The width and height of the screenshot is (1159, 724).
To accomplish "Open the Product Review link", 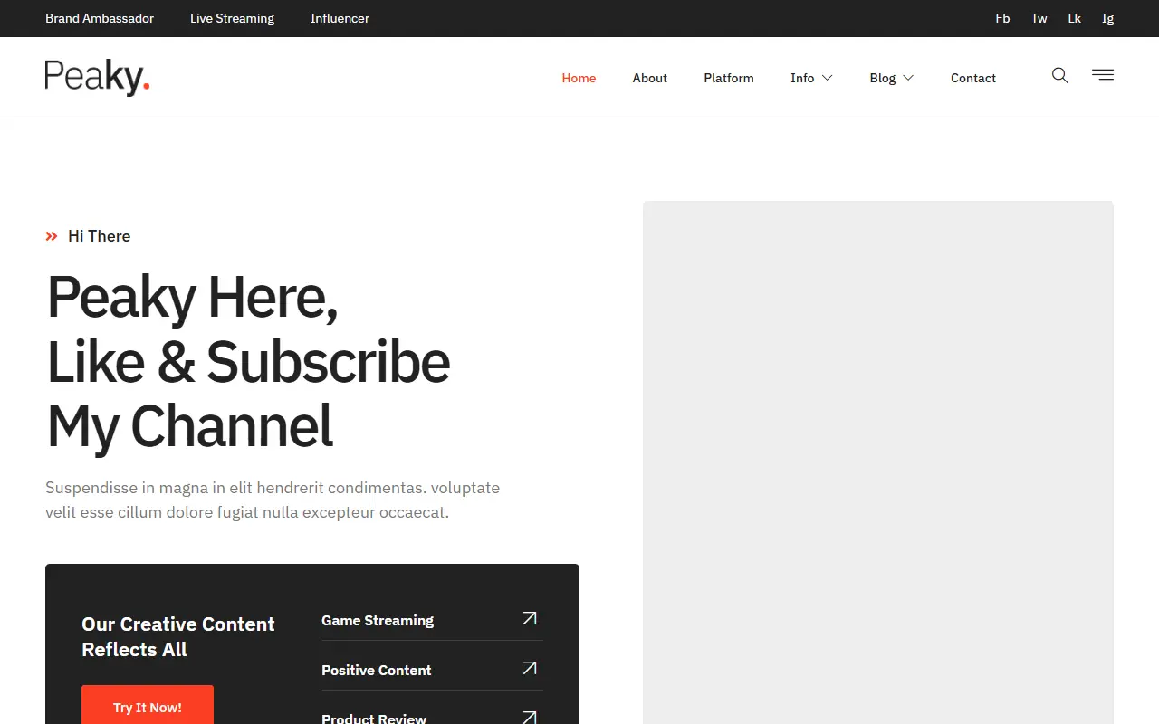I will click(x=374, y=718).
